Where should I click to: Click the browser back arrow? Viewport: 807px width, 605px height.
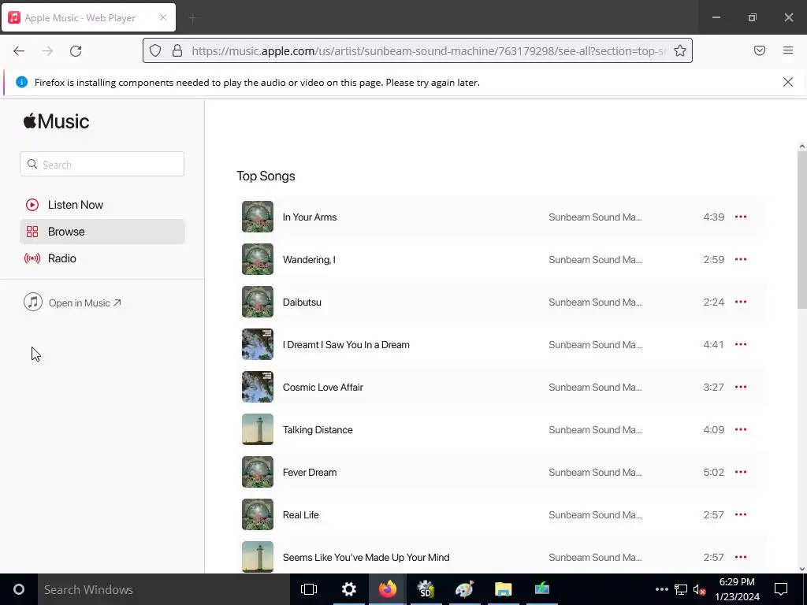coord(19,50)
